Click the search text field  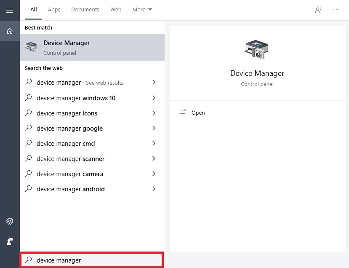click(x=97, y=260)
